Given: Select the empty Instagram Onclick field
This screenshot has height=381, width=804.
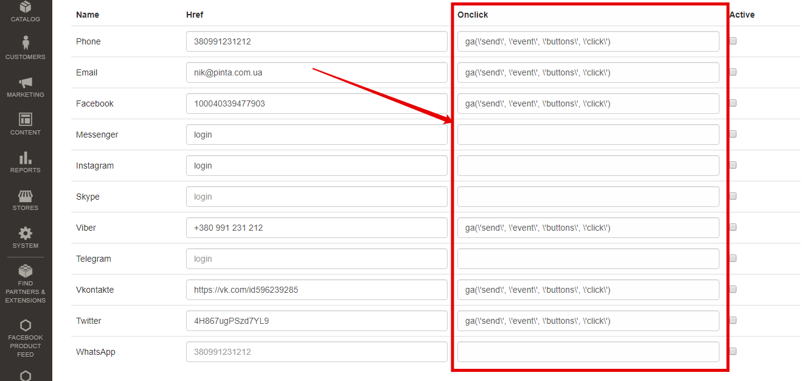Looking at the screenshot, I should pyautogui.click(x=588, y=166).
